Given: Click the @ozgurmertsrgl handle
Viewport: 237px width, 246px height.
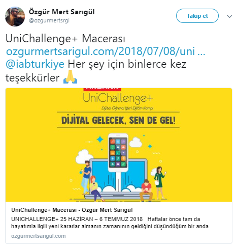Looking at the screenshot, I should click(x=49, y=20).
